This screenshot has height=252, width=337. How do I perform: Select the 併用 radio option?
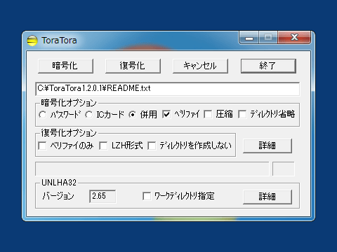[133, 115]
